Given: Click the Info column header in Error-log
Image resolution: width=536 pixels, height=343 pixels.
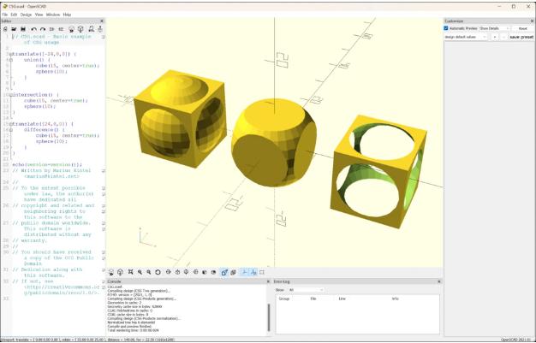Looking at the screenshot, I should coord(396,299).
